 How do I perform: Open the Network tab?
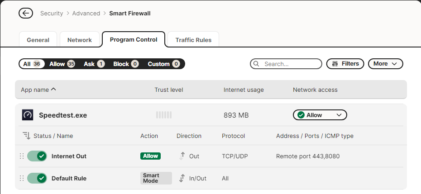point(80,40)
